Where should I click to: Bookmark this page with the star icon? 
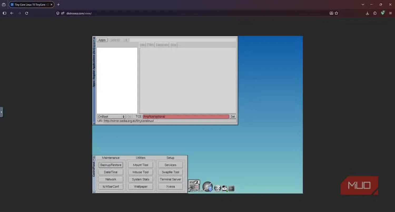[336, 13]
